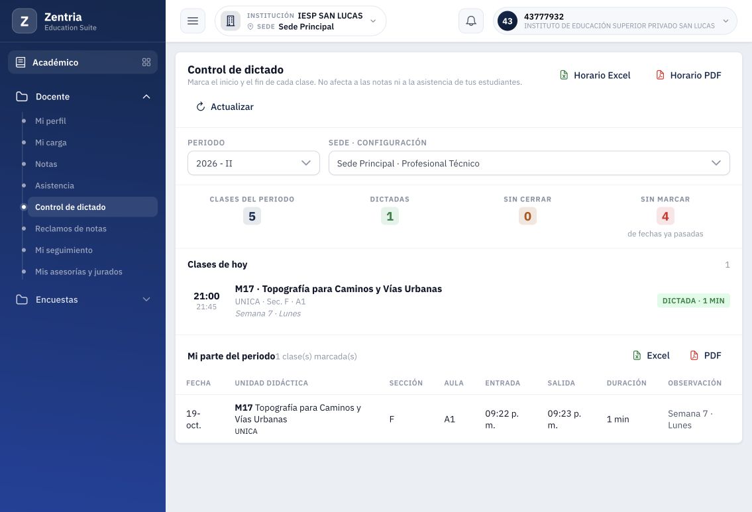Image resolution: width=752 pixels, height=512 pixels.
Task: Click the Encuestas folder icon
Action: point(22,299)
